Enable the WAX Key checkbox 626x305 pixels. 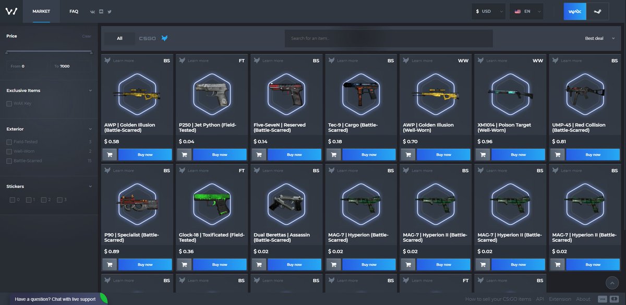(x=9, y=103)
